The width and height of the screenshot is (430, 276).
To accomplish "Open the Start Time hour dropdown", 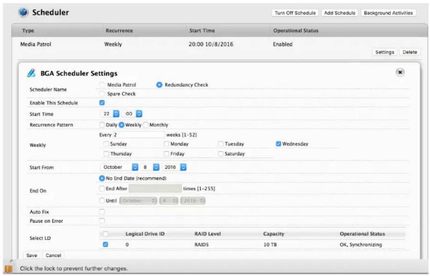I will tap(110, 113).
